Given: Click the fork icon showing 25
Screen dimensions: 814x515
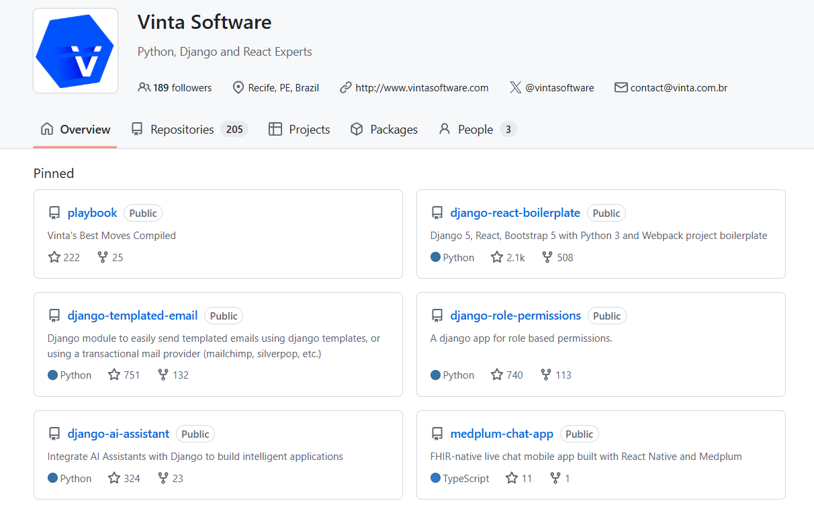Looking at the screenshot, I should click(102, 257).
